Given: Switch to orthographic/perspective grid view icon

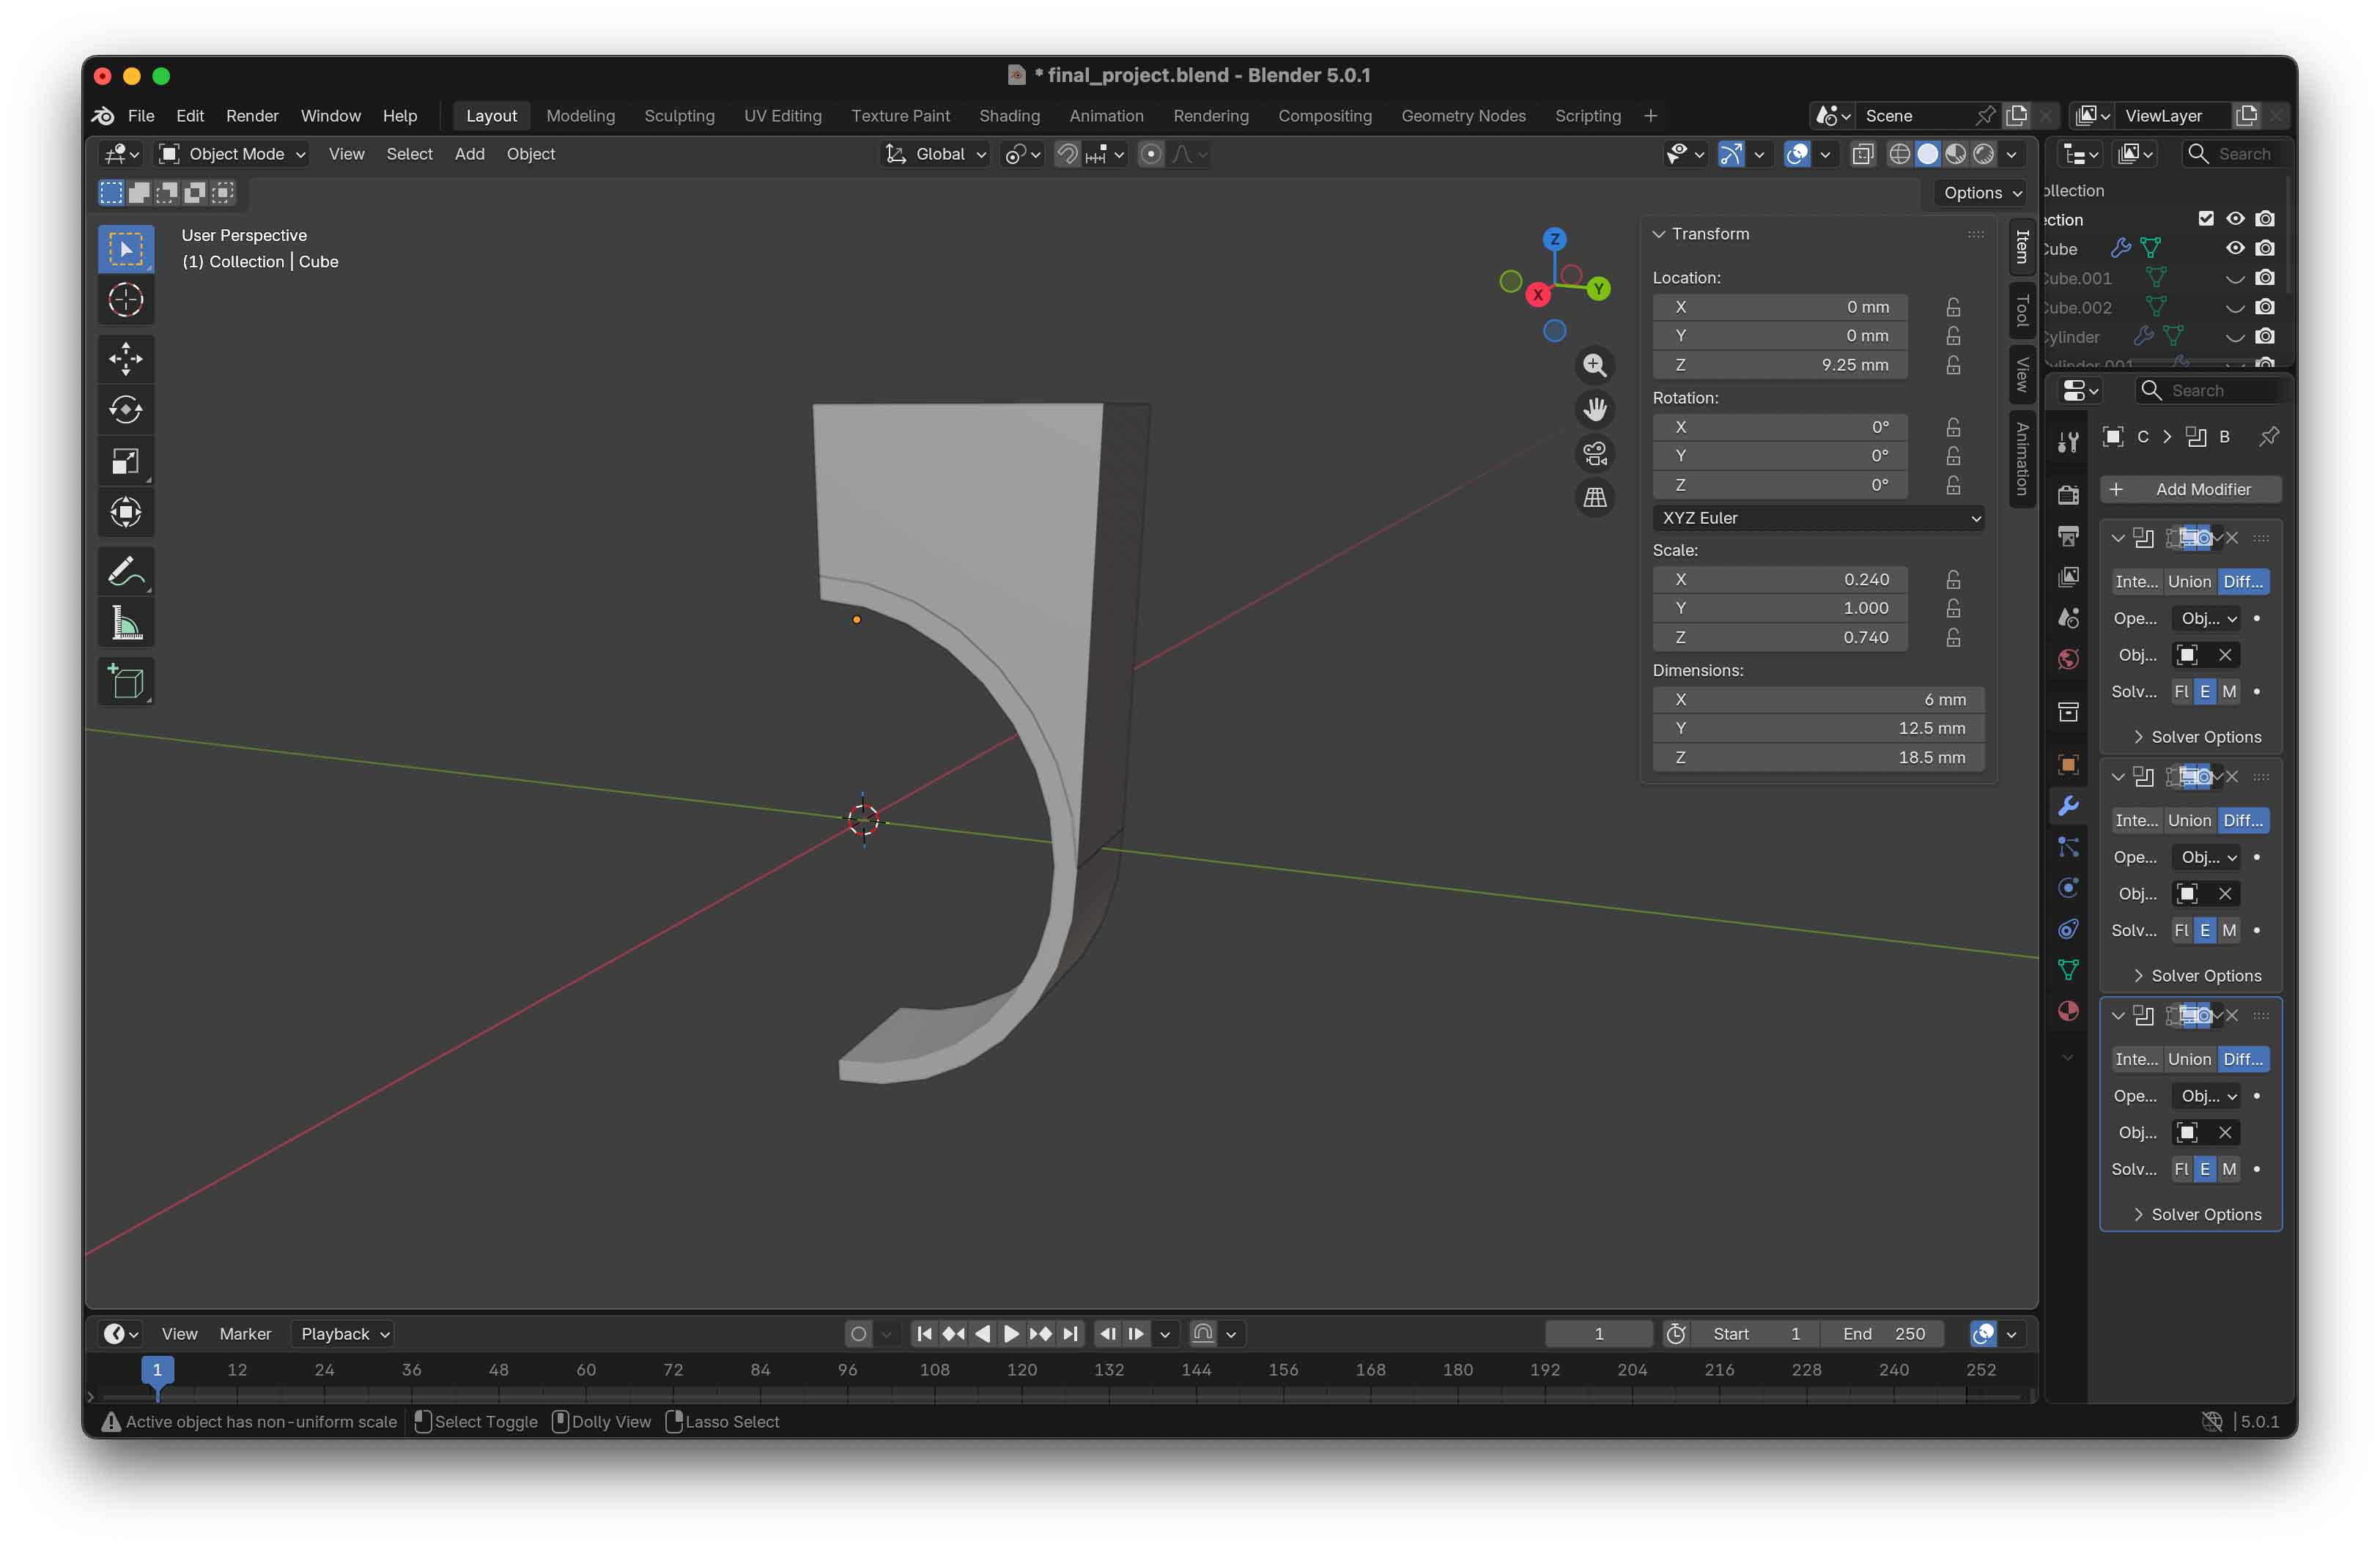Looking at the screenshot, I should 1595,497.
